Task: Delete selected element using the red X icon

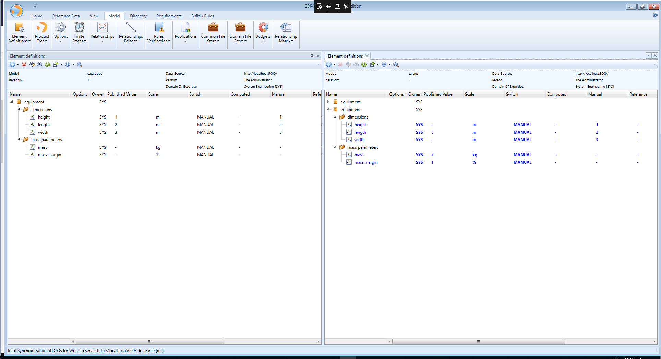Action: click(24, 64)
